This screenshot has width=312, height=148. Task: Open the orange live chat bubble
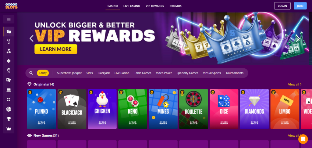pos(303,139)
